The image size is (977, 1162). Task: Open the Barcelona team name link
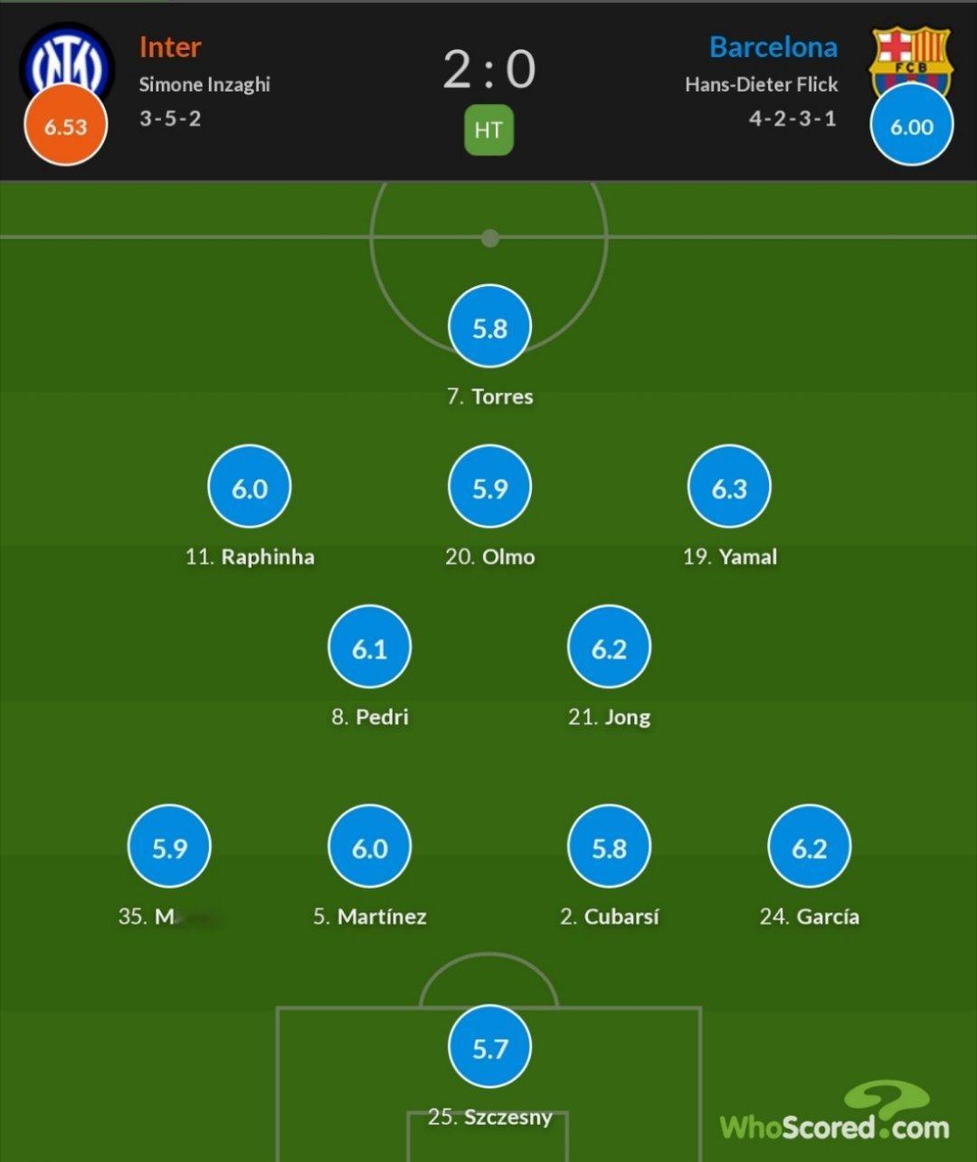(x=773, y=47)
